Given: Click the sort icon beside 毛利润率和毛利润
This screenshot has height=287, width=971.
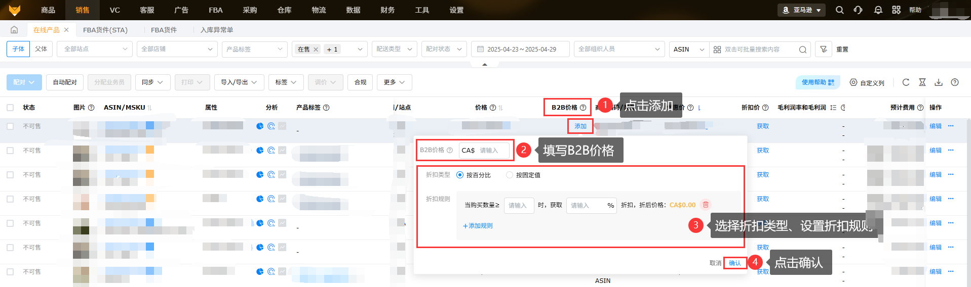Looking at the screenshot, I should click(x=833, y=108).
